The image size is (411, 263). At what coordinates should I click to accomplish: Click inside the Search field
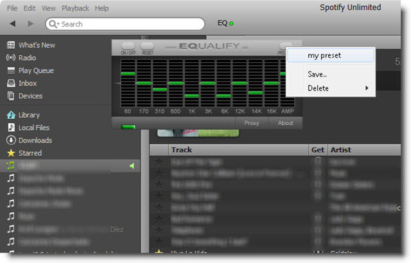(125, 24)
